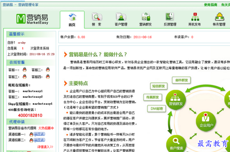The image size is (230, 152).
Task: Click the 邮件群发 diagram button
Action: pyautogui.click(x=181, y=80)
